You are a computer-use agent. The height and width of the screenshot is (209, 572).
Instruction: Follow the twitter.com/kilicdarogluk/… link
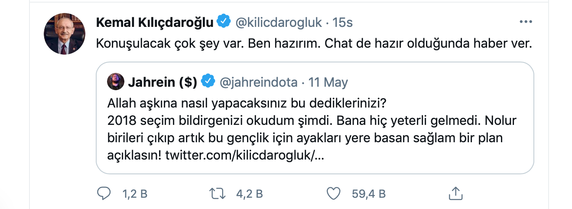coord(244,155)
